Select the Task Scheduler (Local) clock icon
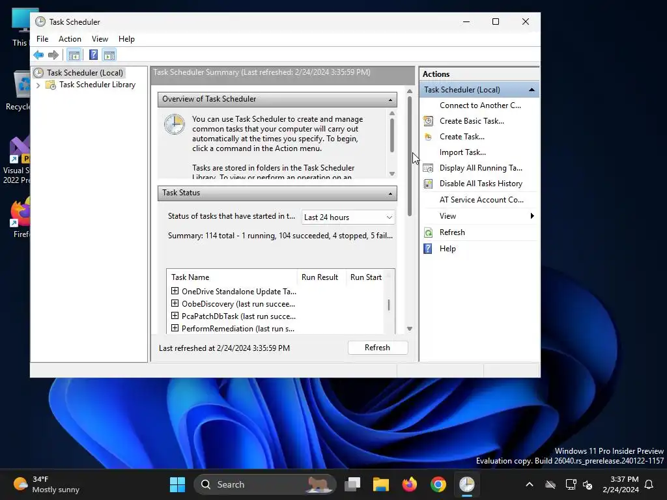Image resolution: width=667 pixels, height=500 pixels. [x=38, y=73]
